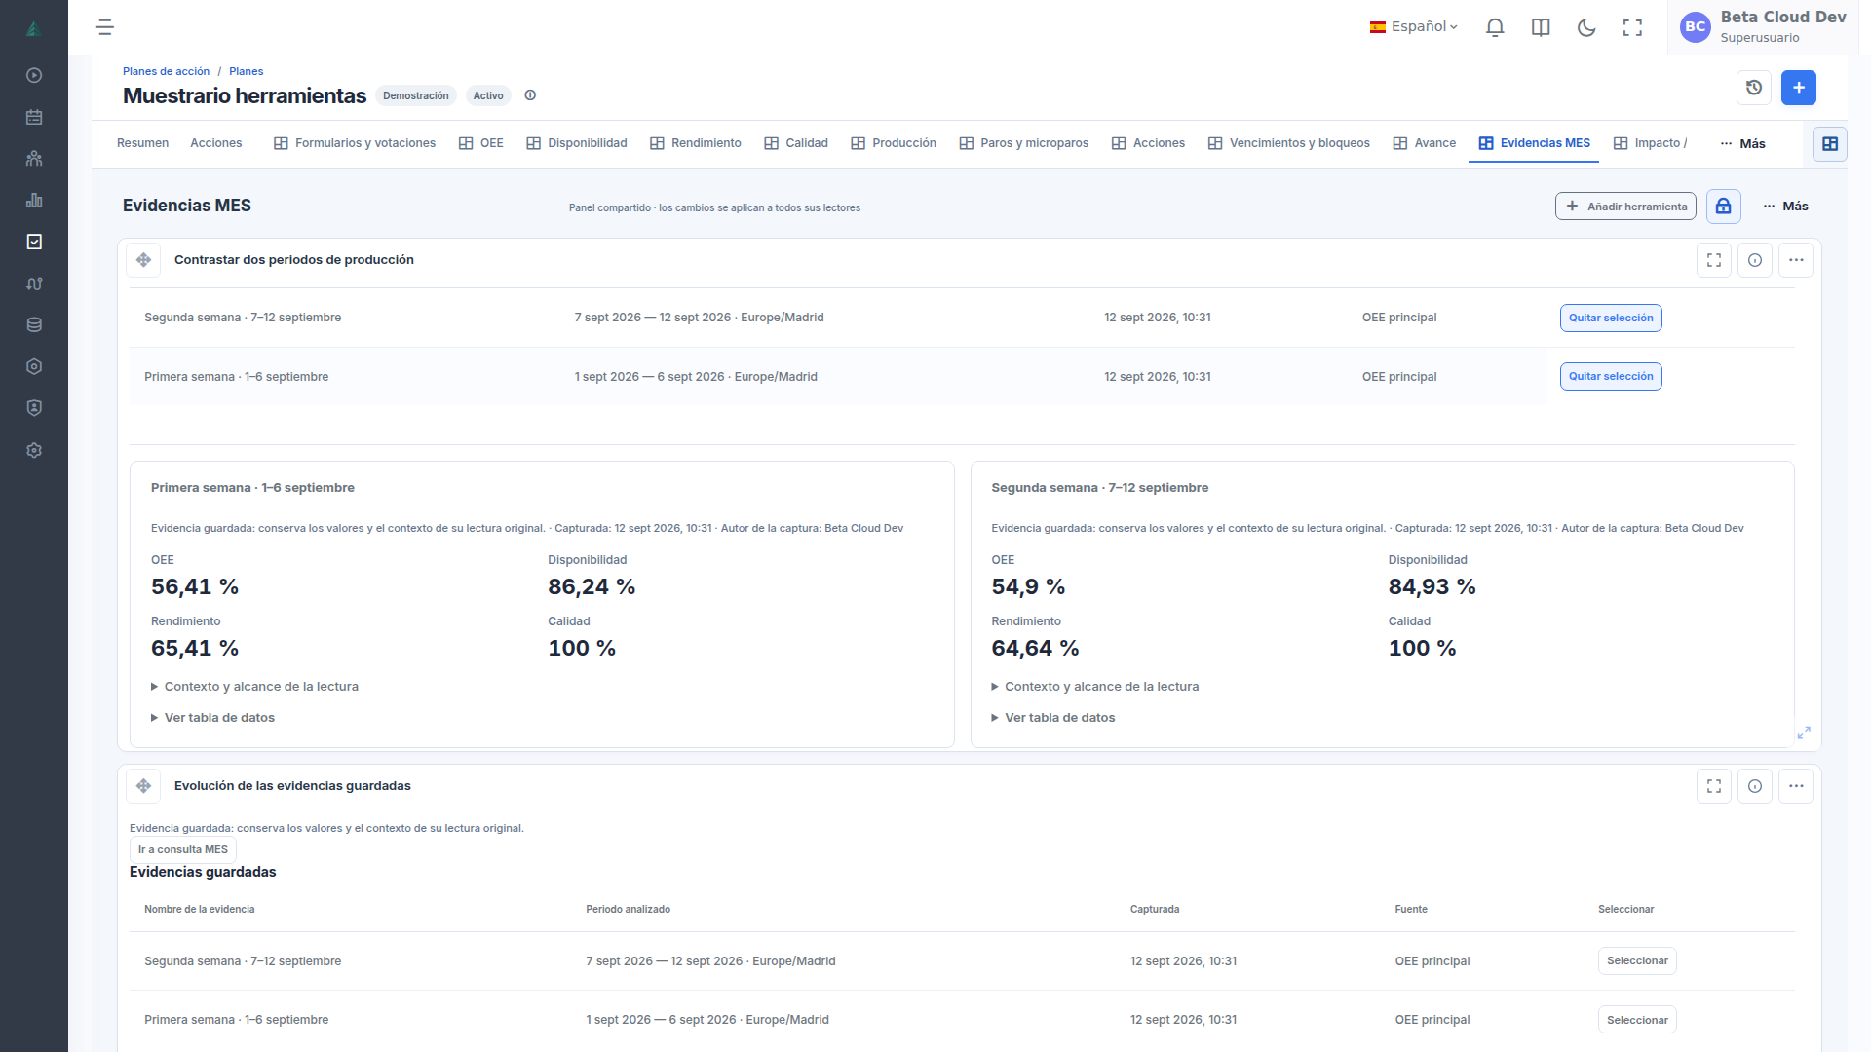Screen dimensions: 1871x1052
Task: Expand Ver tabla de datos under Segunda semana card
Action: pos(1053,718)
